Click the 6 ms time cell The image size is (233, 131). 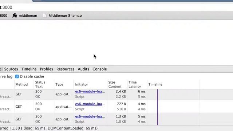tap(142, 91)
